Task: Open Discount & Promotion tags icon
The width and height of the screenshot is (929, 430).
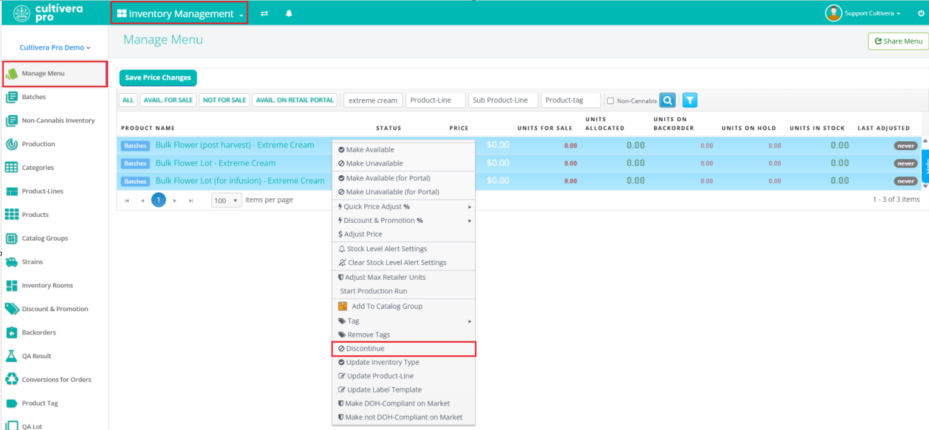Action: tap(11, 309)
